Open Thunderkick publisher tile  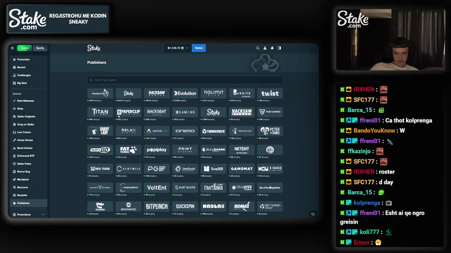[x=214, y=131]
